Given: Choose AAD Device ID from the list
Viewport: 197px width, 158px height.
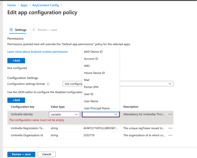Looking at the screenshot, I should coord(93,52).
